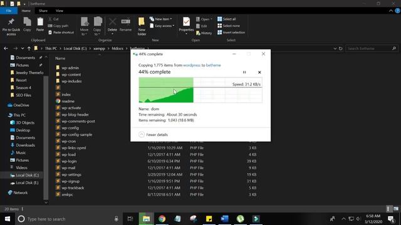The image size is (401, 225).
Task: Click the History ribbon icon
Action: click(x=204, y=33)
